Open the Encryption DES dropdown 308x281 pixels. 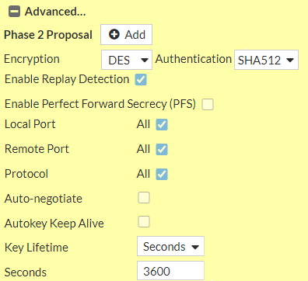click(x=127, y=60)
